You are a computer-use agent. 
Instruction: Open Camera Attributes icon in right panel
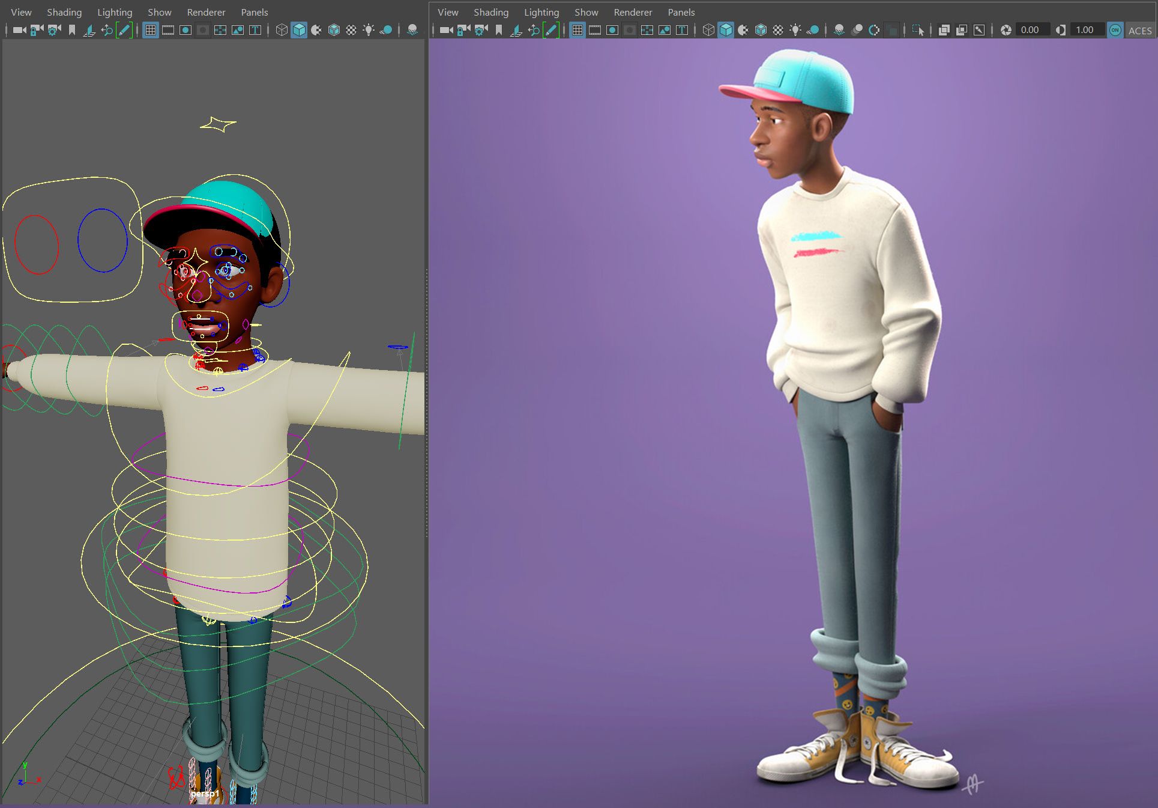481,30
